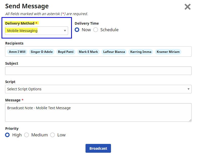Focus the Subject text field
Screen dimensions: 197x157
click(98, 71)
